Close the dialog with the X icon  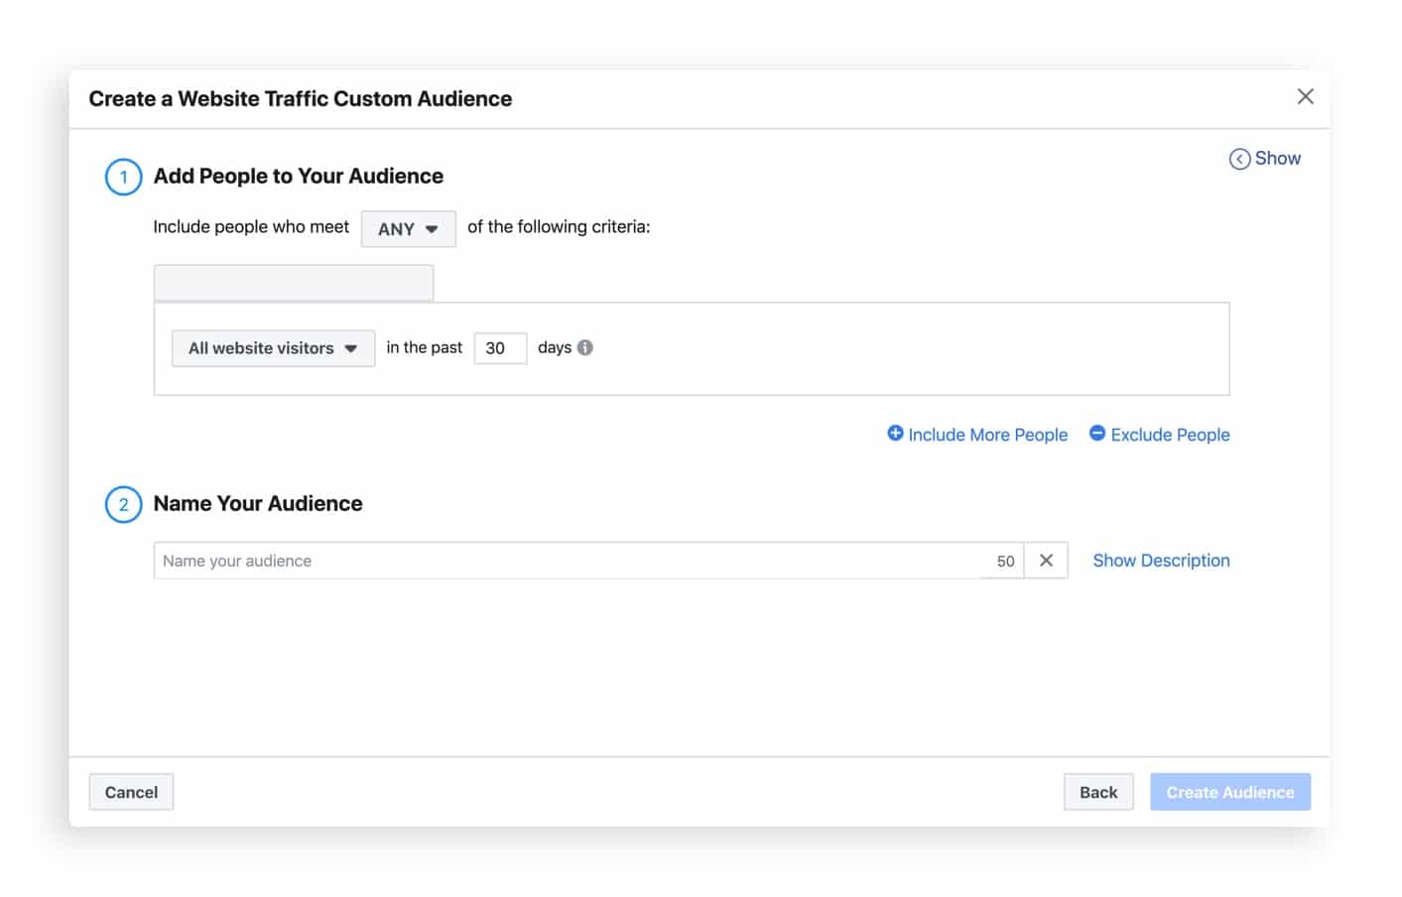pos(1306,97)
